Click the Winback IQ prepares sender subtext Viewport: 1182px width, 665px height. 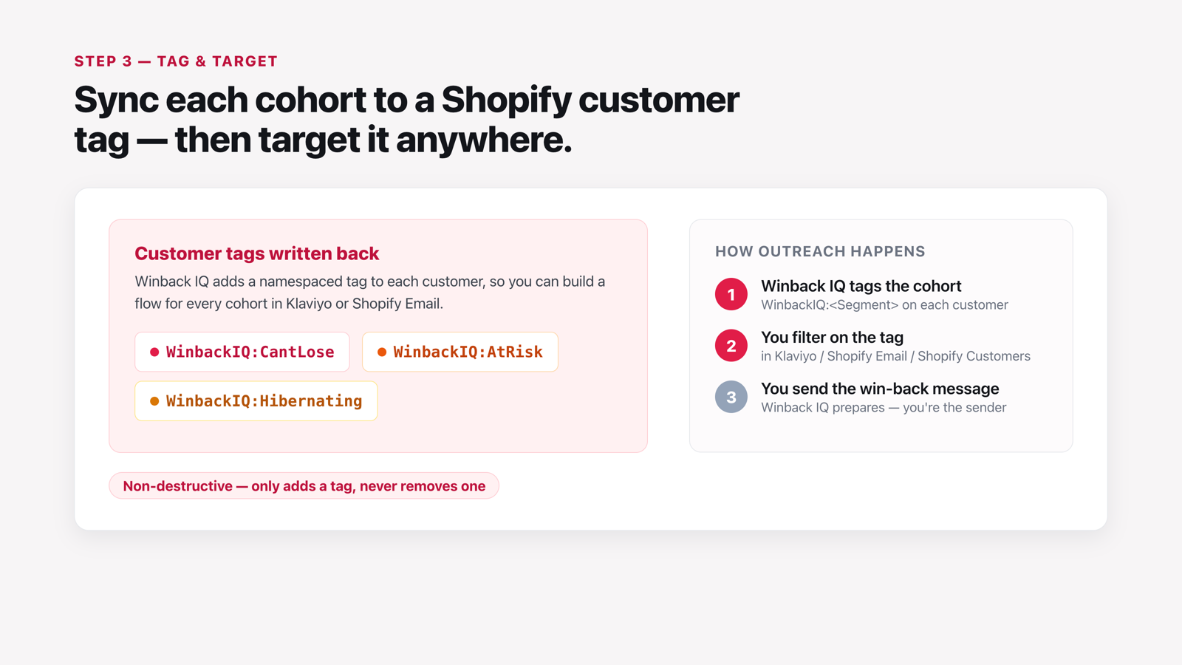point(884,408)
